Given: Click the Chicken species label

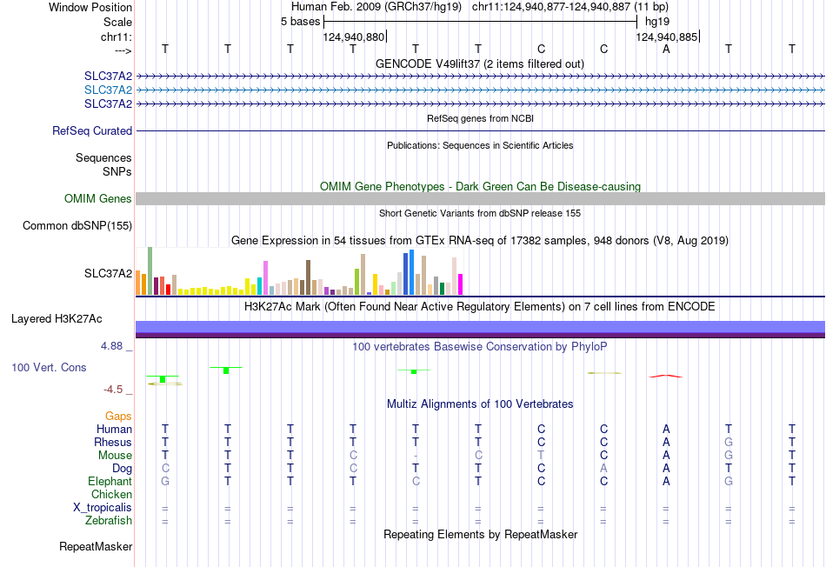Looking at the screenshot, I should tap(111, 494).
